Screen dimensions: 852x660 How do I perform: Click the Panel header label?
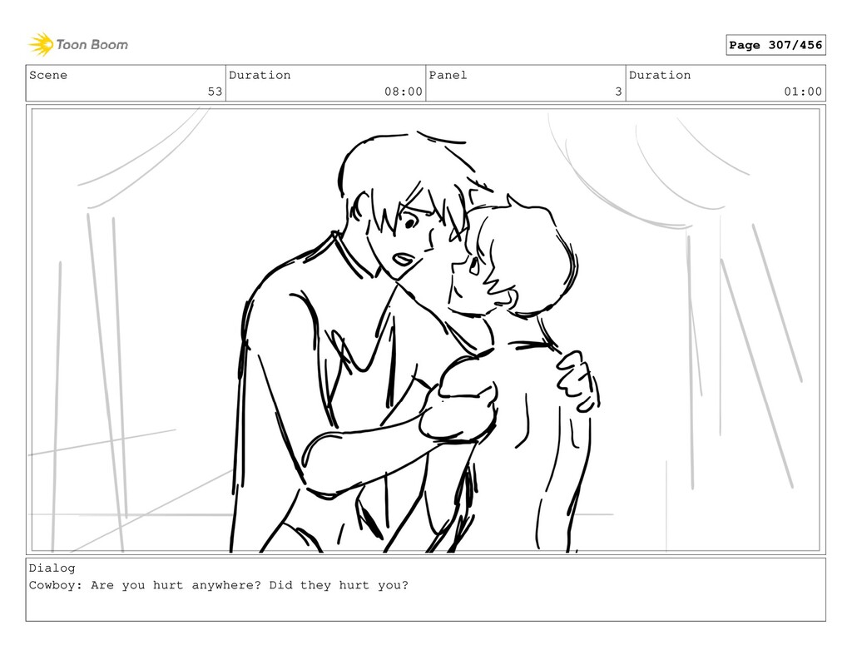[448, 75]
